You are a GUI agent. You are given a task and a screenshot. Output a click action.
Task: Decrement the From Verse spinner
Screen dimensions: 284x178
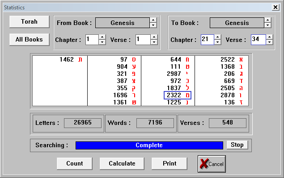click(154, 42)
